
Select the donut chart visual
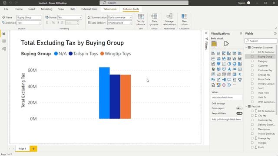click(235, 64)
